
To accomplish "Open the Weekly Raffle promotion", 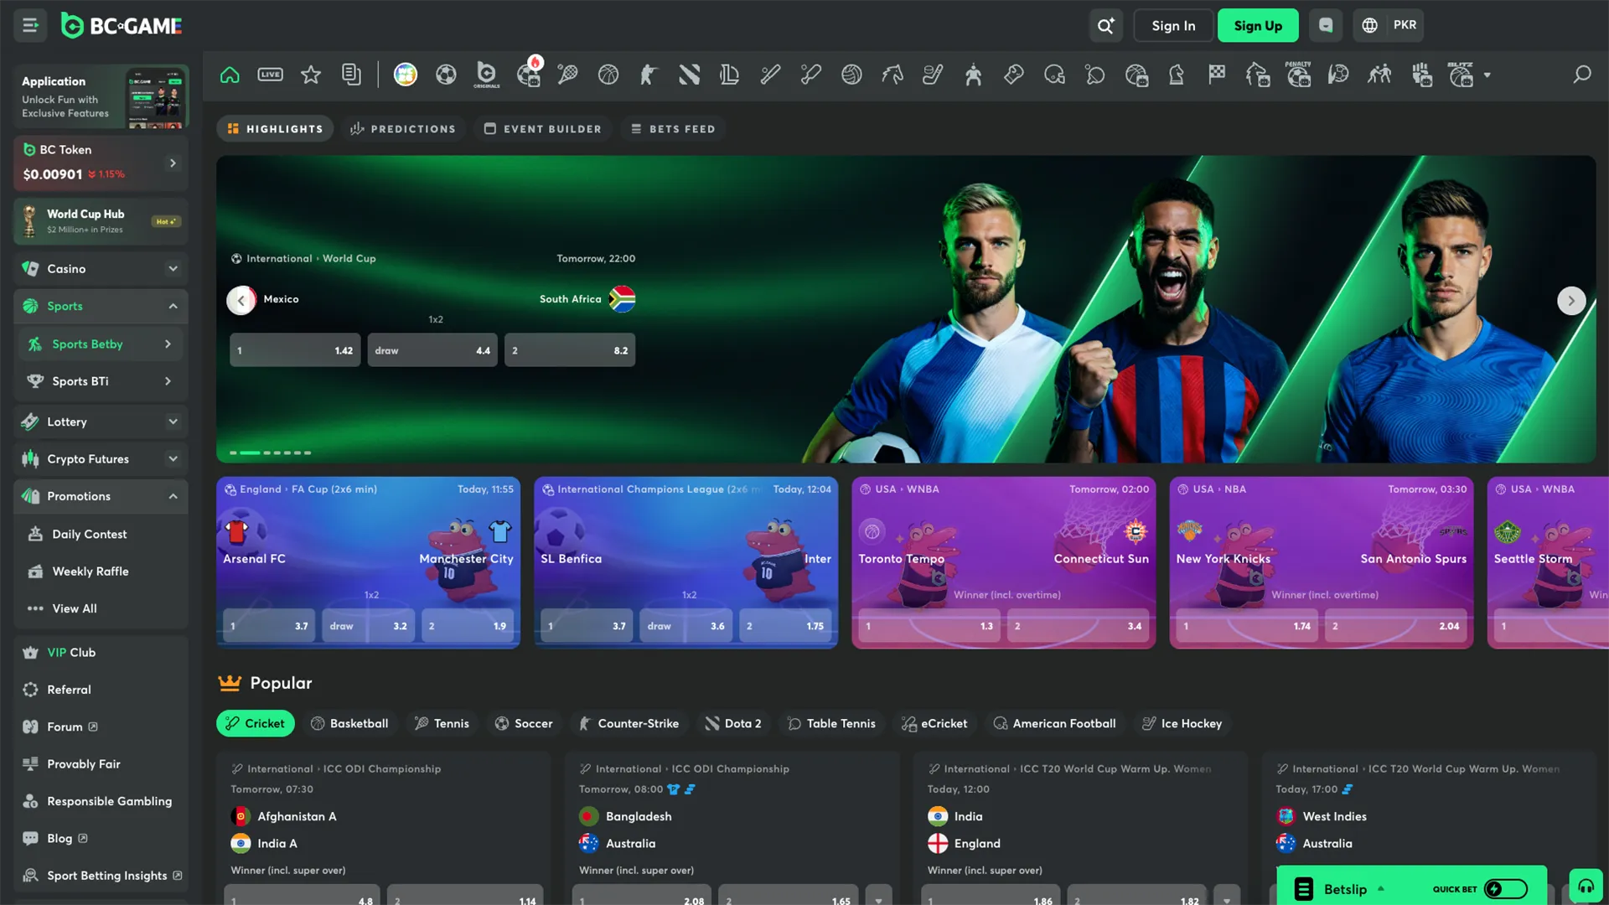I will coord(101,571).
